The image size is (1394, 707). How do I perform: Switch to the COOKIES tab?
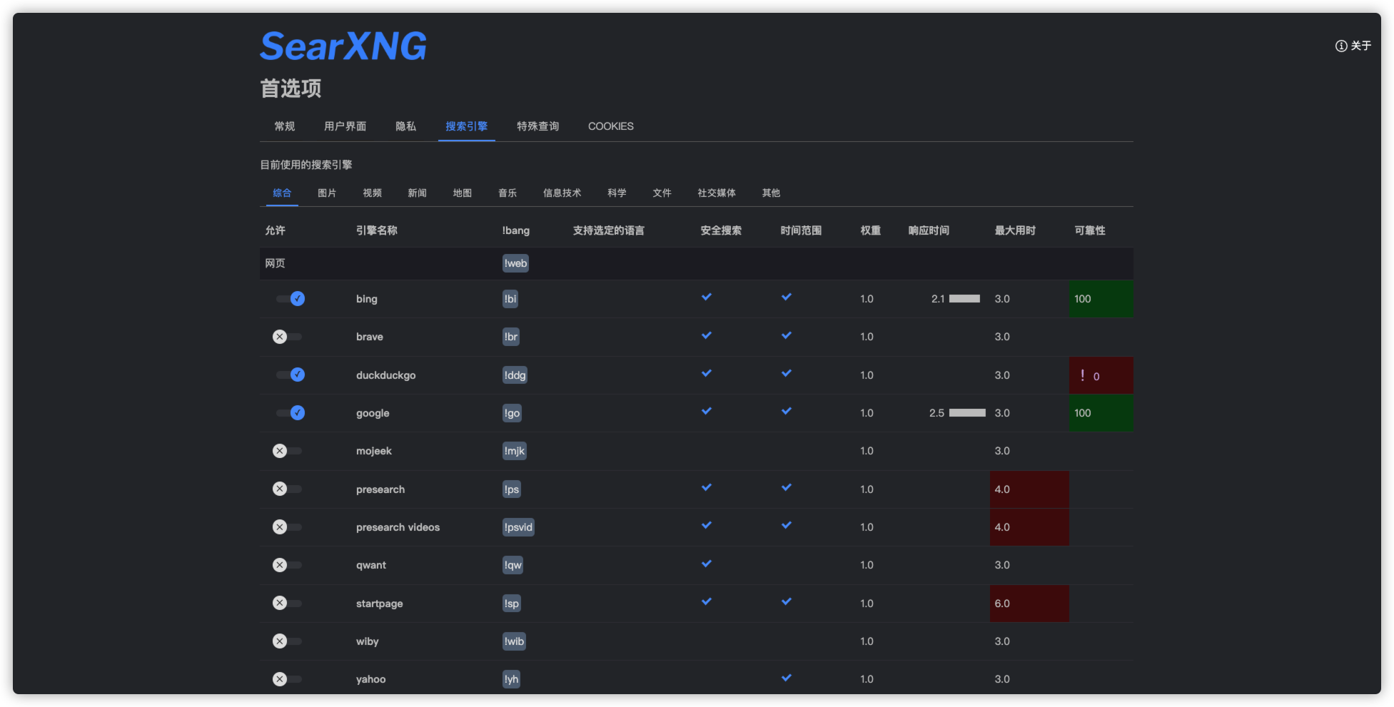[611, 126]
